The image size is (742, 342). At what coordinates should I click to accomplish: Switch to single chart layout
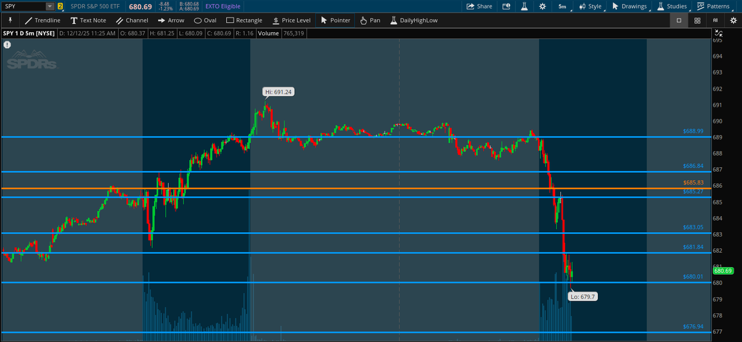pos(679,20)
